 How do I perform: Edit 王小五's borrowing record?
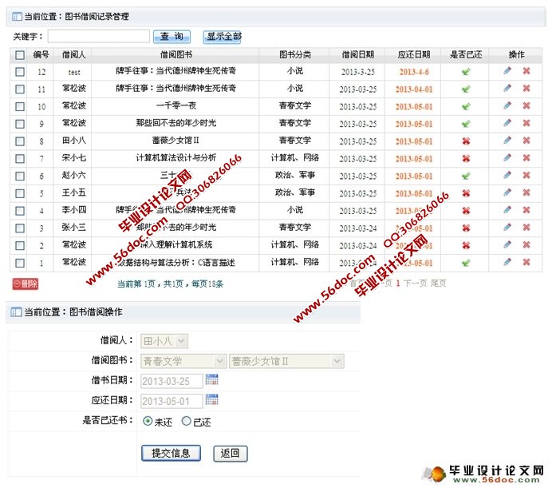[x=507, y=192]
